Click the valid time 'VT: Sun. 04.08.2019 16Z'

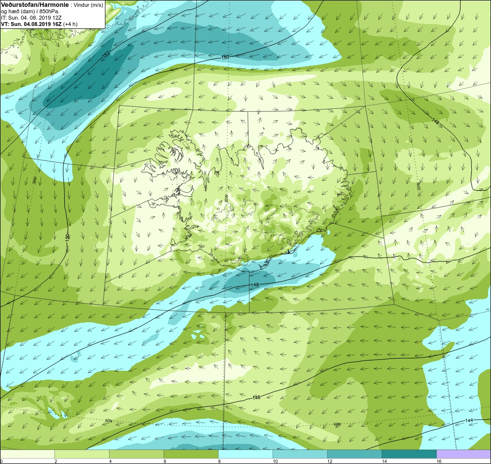click(31, 24)
